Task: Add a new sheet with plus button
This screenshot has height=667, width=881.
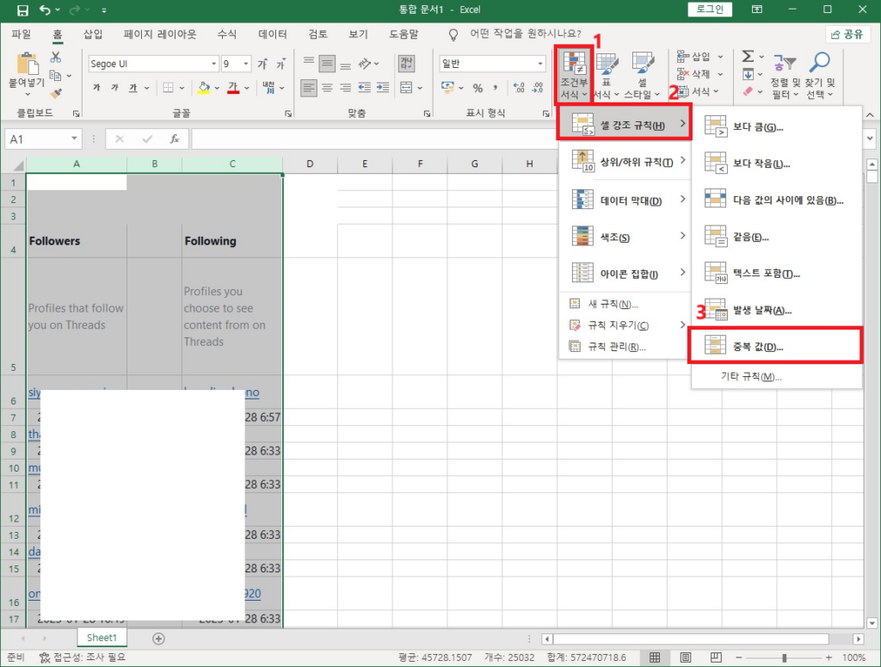Action: [x=158, y=639]
